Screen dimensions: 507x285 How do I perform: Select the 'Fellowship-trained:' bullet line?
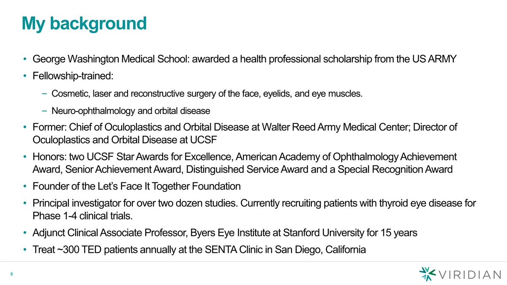tap(73, 76)
